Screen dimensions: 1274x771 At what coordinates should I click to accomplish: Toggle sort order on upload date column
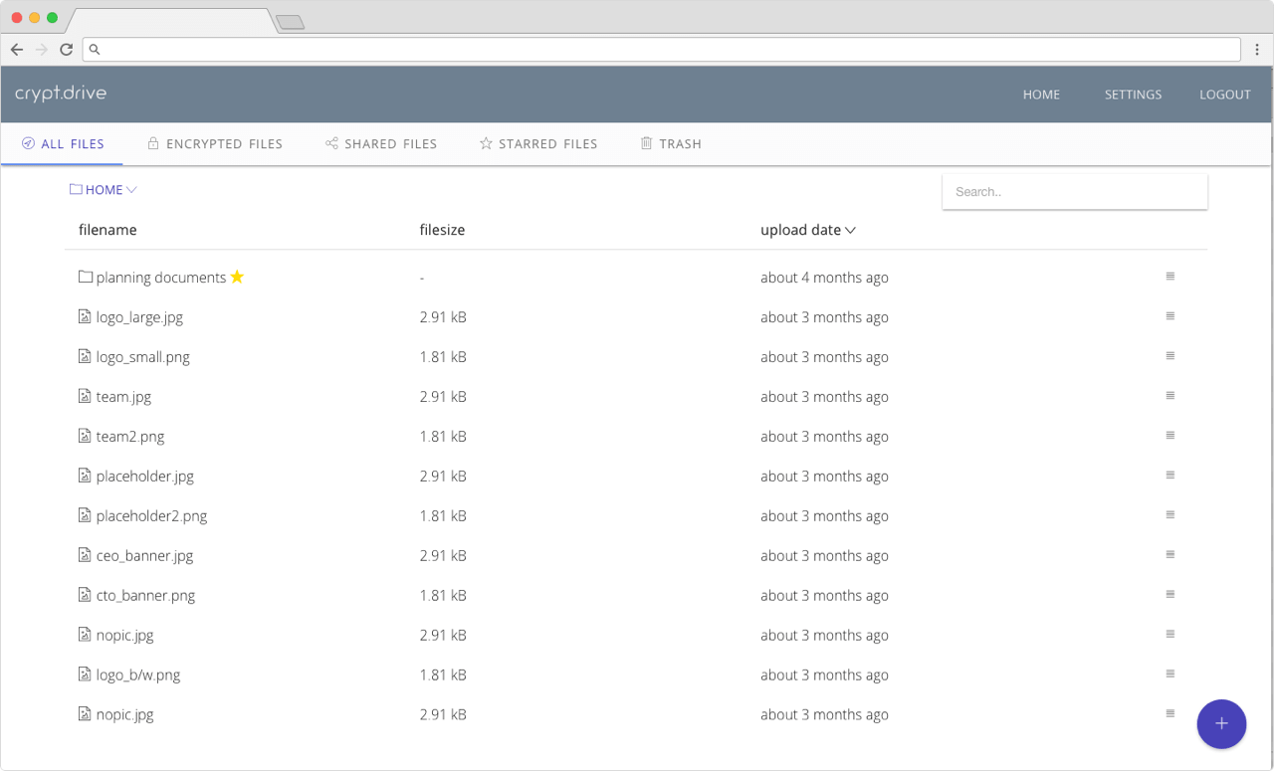808,230
